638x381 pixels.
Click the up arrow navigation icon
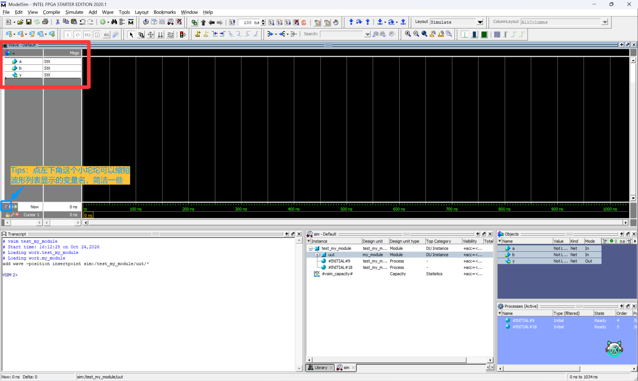click(x=203, y=22)
